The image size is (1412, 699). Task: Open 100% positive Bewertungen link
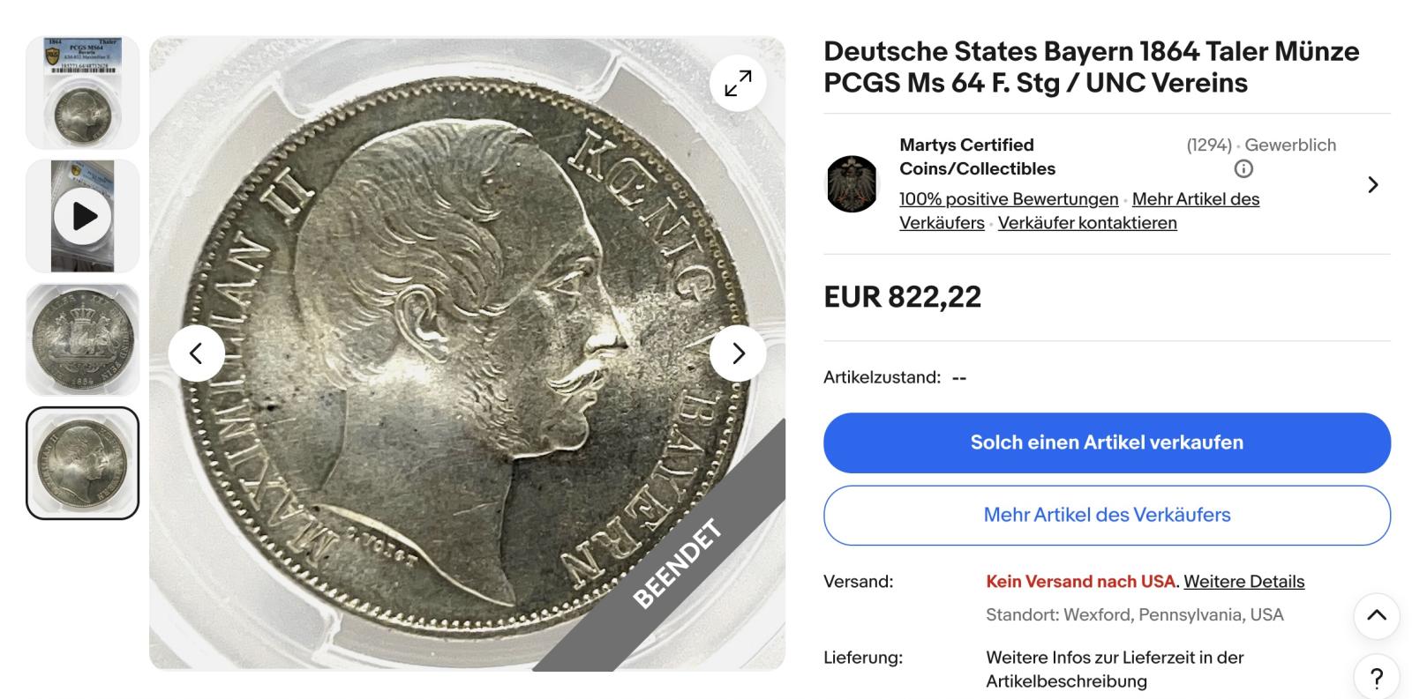point(1009,199)
